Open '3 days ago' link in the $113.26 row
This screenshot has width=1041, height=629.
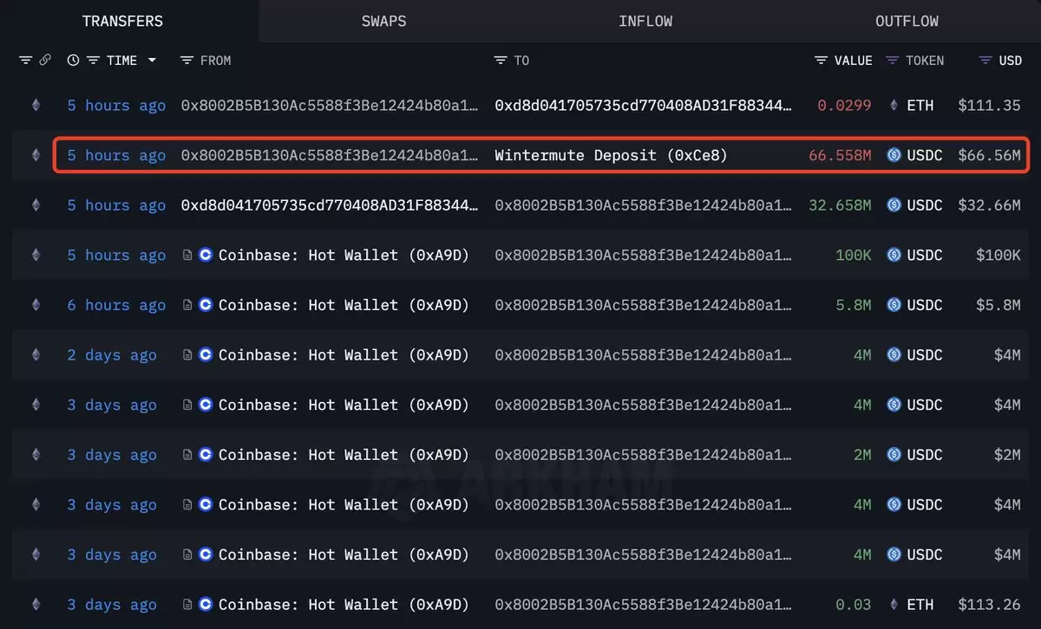click(x=112, y=605)
